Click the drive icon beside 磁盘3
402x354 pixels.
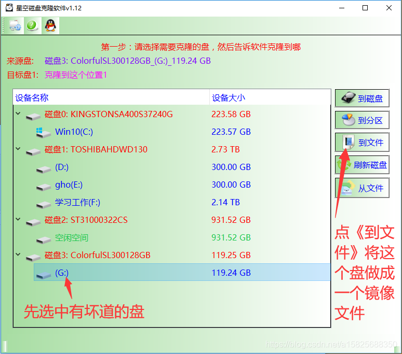coord(33,258)
